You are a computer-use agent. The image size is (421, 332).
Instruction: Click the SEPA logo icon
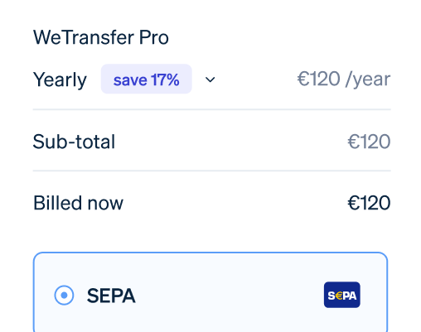[342, 295]
